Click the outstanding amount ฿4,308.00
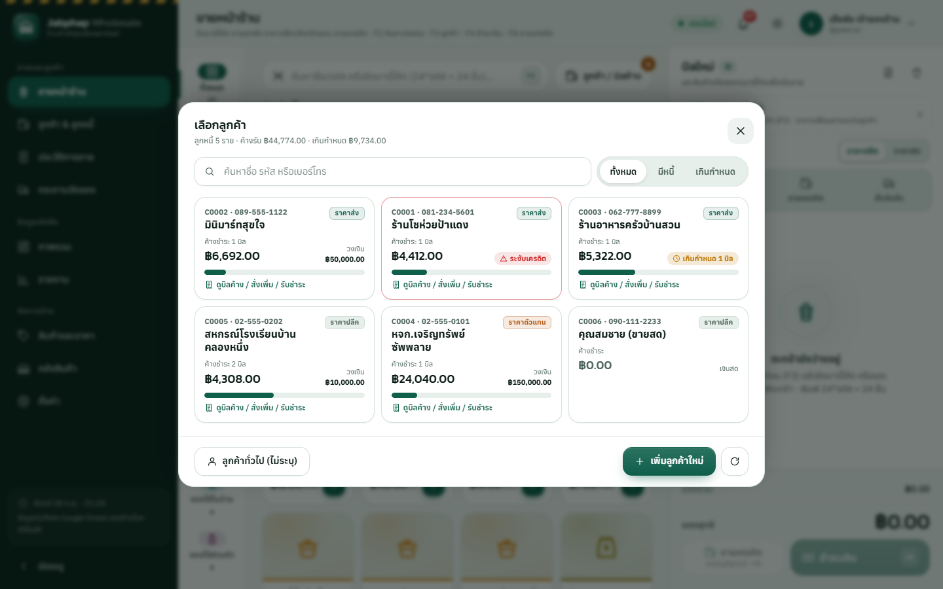The image size is (943, 589). point(232,379)
